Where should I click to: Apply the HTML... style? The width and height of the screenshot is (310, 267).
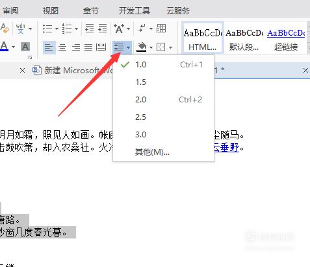click(202, 37)
